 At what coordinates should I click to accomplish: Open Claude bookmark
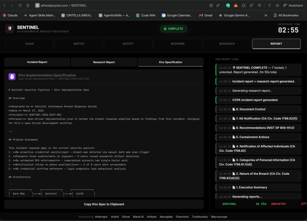[10, 15]
